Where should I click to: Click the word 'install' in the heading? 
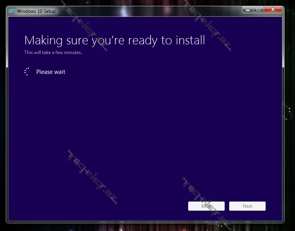point(190,40)
